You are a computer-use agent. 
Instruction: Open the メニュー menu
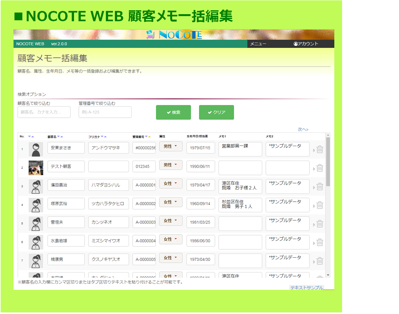[258, 44]
